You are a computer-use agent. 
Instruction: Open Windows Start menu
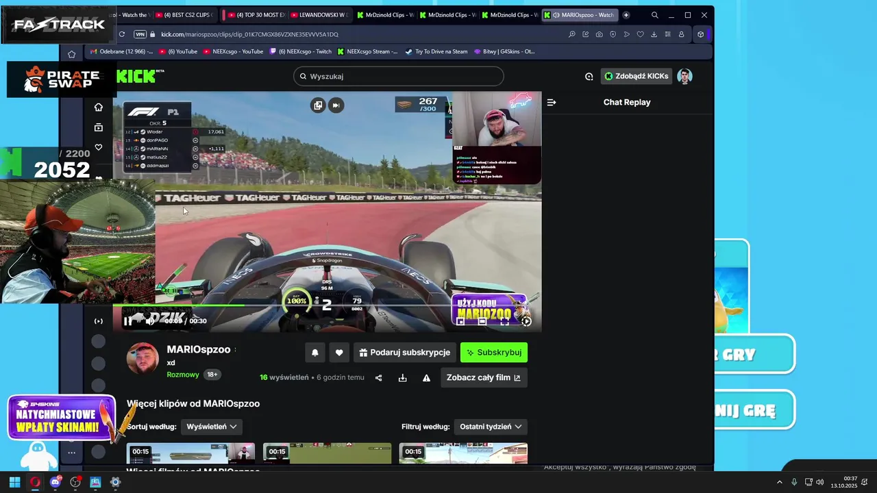(x=14, y=482)
